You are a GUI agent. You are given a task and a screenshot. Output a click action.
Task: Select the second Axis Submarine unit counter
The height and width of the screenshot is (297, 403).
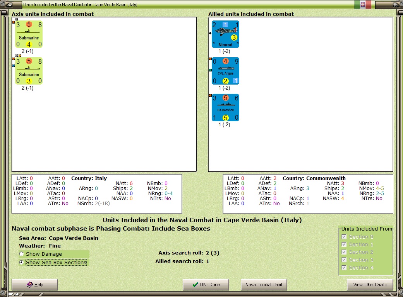pyautogui.click(x=29, y=71)
